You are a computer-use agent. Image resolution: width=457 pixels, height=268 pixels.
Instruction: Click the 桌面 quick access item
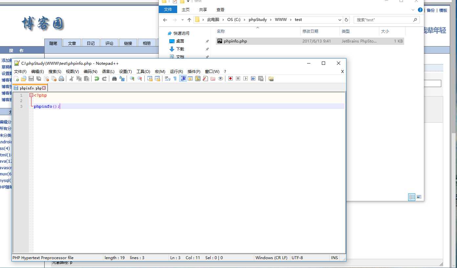coord(180,41)
